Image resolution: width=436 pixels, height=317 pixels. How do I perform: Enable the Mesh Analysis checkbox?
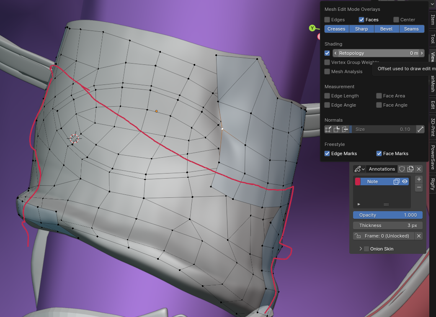[327, 72]
